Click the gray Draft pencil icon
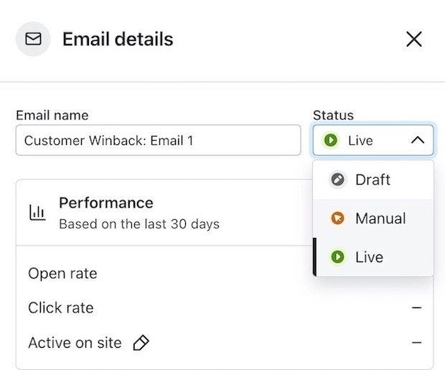The height and width of the screenshot is (370, 445). pos(337,180)
